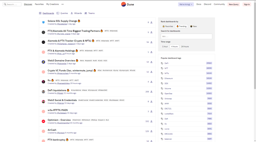
Task: Focus the top Search field
Action: point(12,4)
